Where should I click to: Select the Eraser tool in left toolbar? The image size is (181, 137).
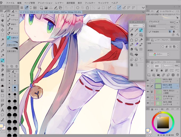(2, 75)
